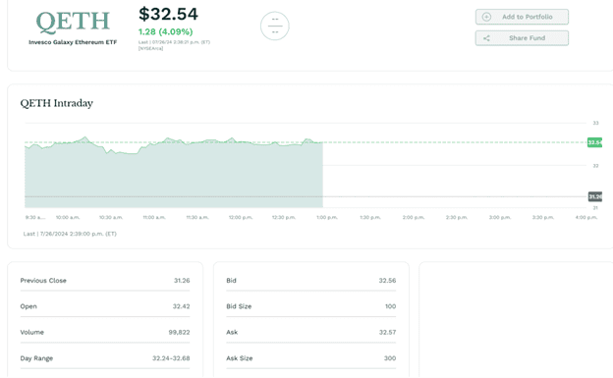
Task: Click the share icon in Share Fund
Action: pyautogui.click(x=486, y=38)
